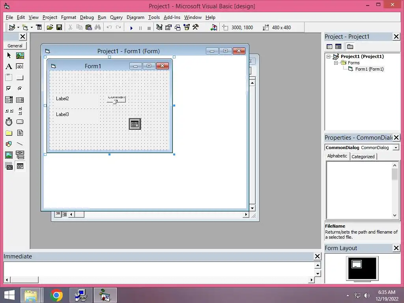Screen dimensions: 404x303
Task: Click the End stop toolbar button
Action: pos(149,28)
